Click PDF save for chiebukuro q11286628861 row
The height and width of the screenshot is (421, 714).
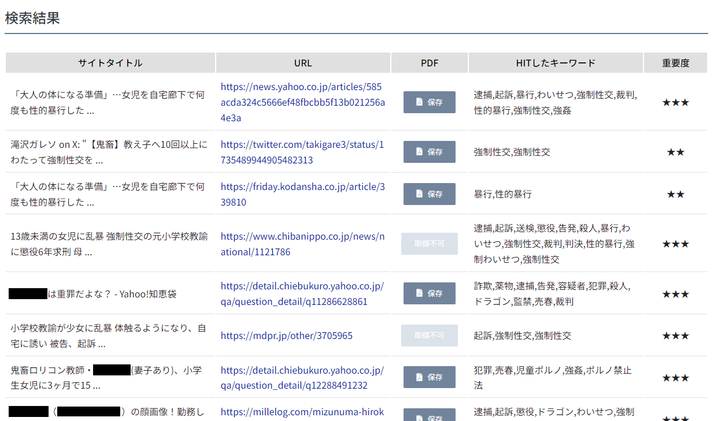point(429,293)
